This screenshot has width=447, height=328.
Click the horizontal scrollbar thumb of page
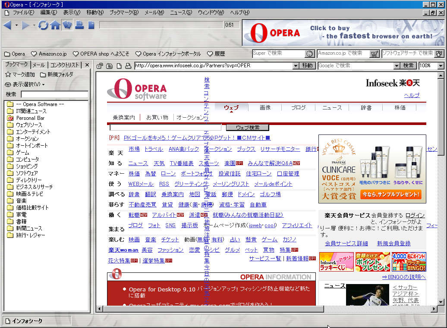pos(214,309)
